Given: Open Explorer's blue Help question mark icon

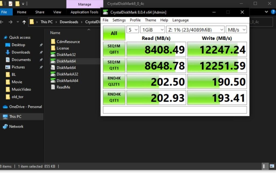Looking at the screenshot, I should pyautogui.click(x=273, y=12).
